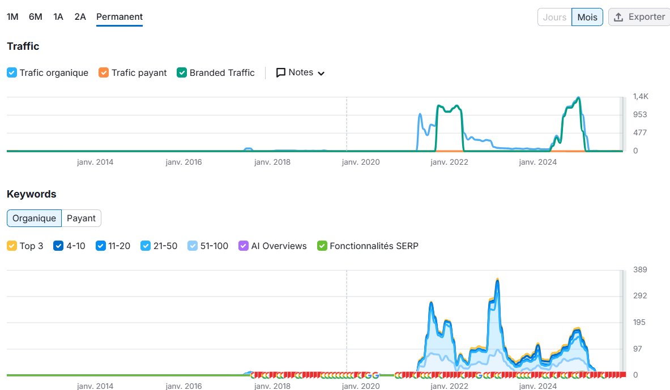
Task: Switch granularity to Mois
Action: (x=587, y=17)
